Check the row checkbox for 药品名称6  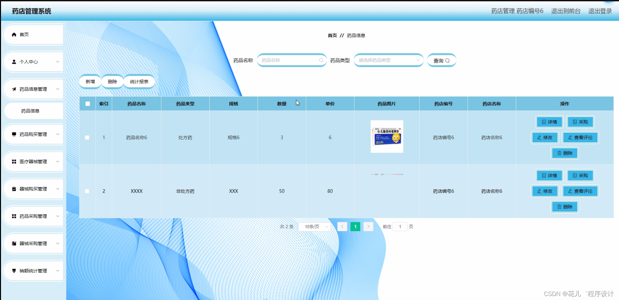(87, 137)
